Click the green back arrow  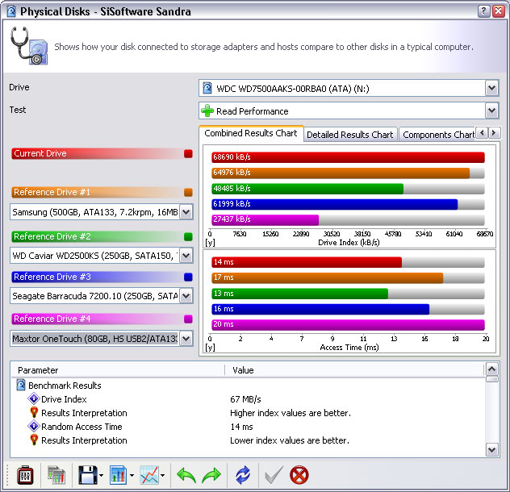(186, 475)
